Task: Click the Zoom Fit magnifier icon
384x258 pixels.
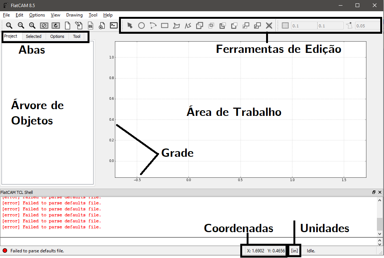Action: click(x=9, y=25)
